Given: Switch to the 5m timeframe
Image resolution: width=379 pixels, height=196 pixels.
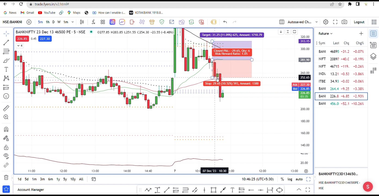Looking at the screenshot, I should (x=40, y=22).
